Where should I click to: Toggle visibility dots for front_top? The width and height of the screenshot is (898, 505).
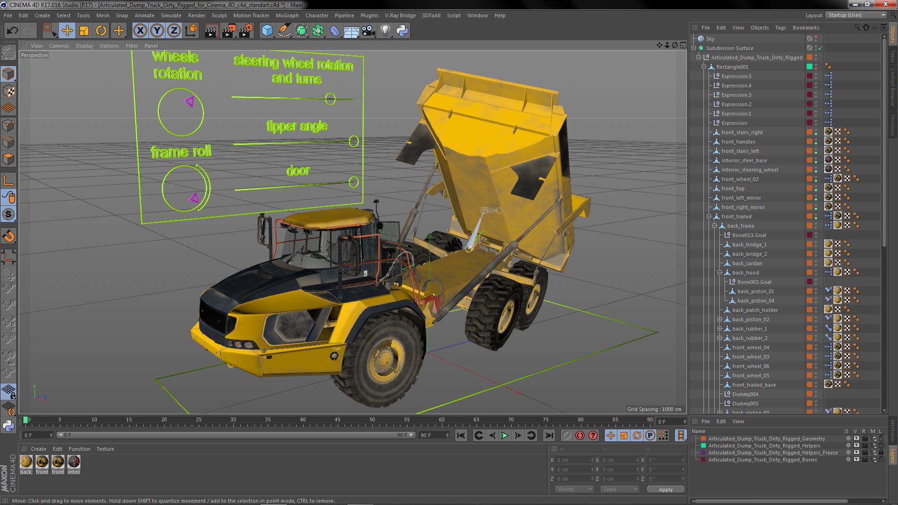click(816, 188)
